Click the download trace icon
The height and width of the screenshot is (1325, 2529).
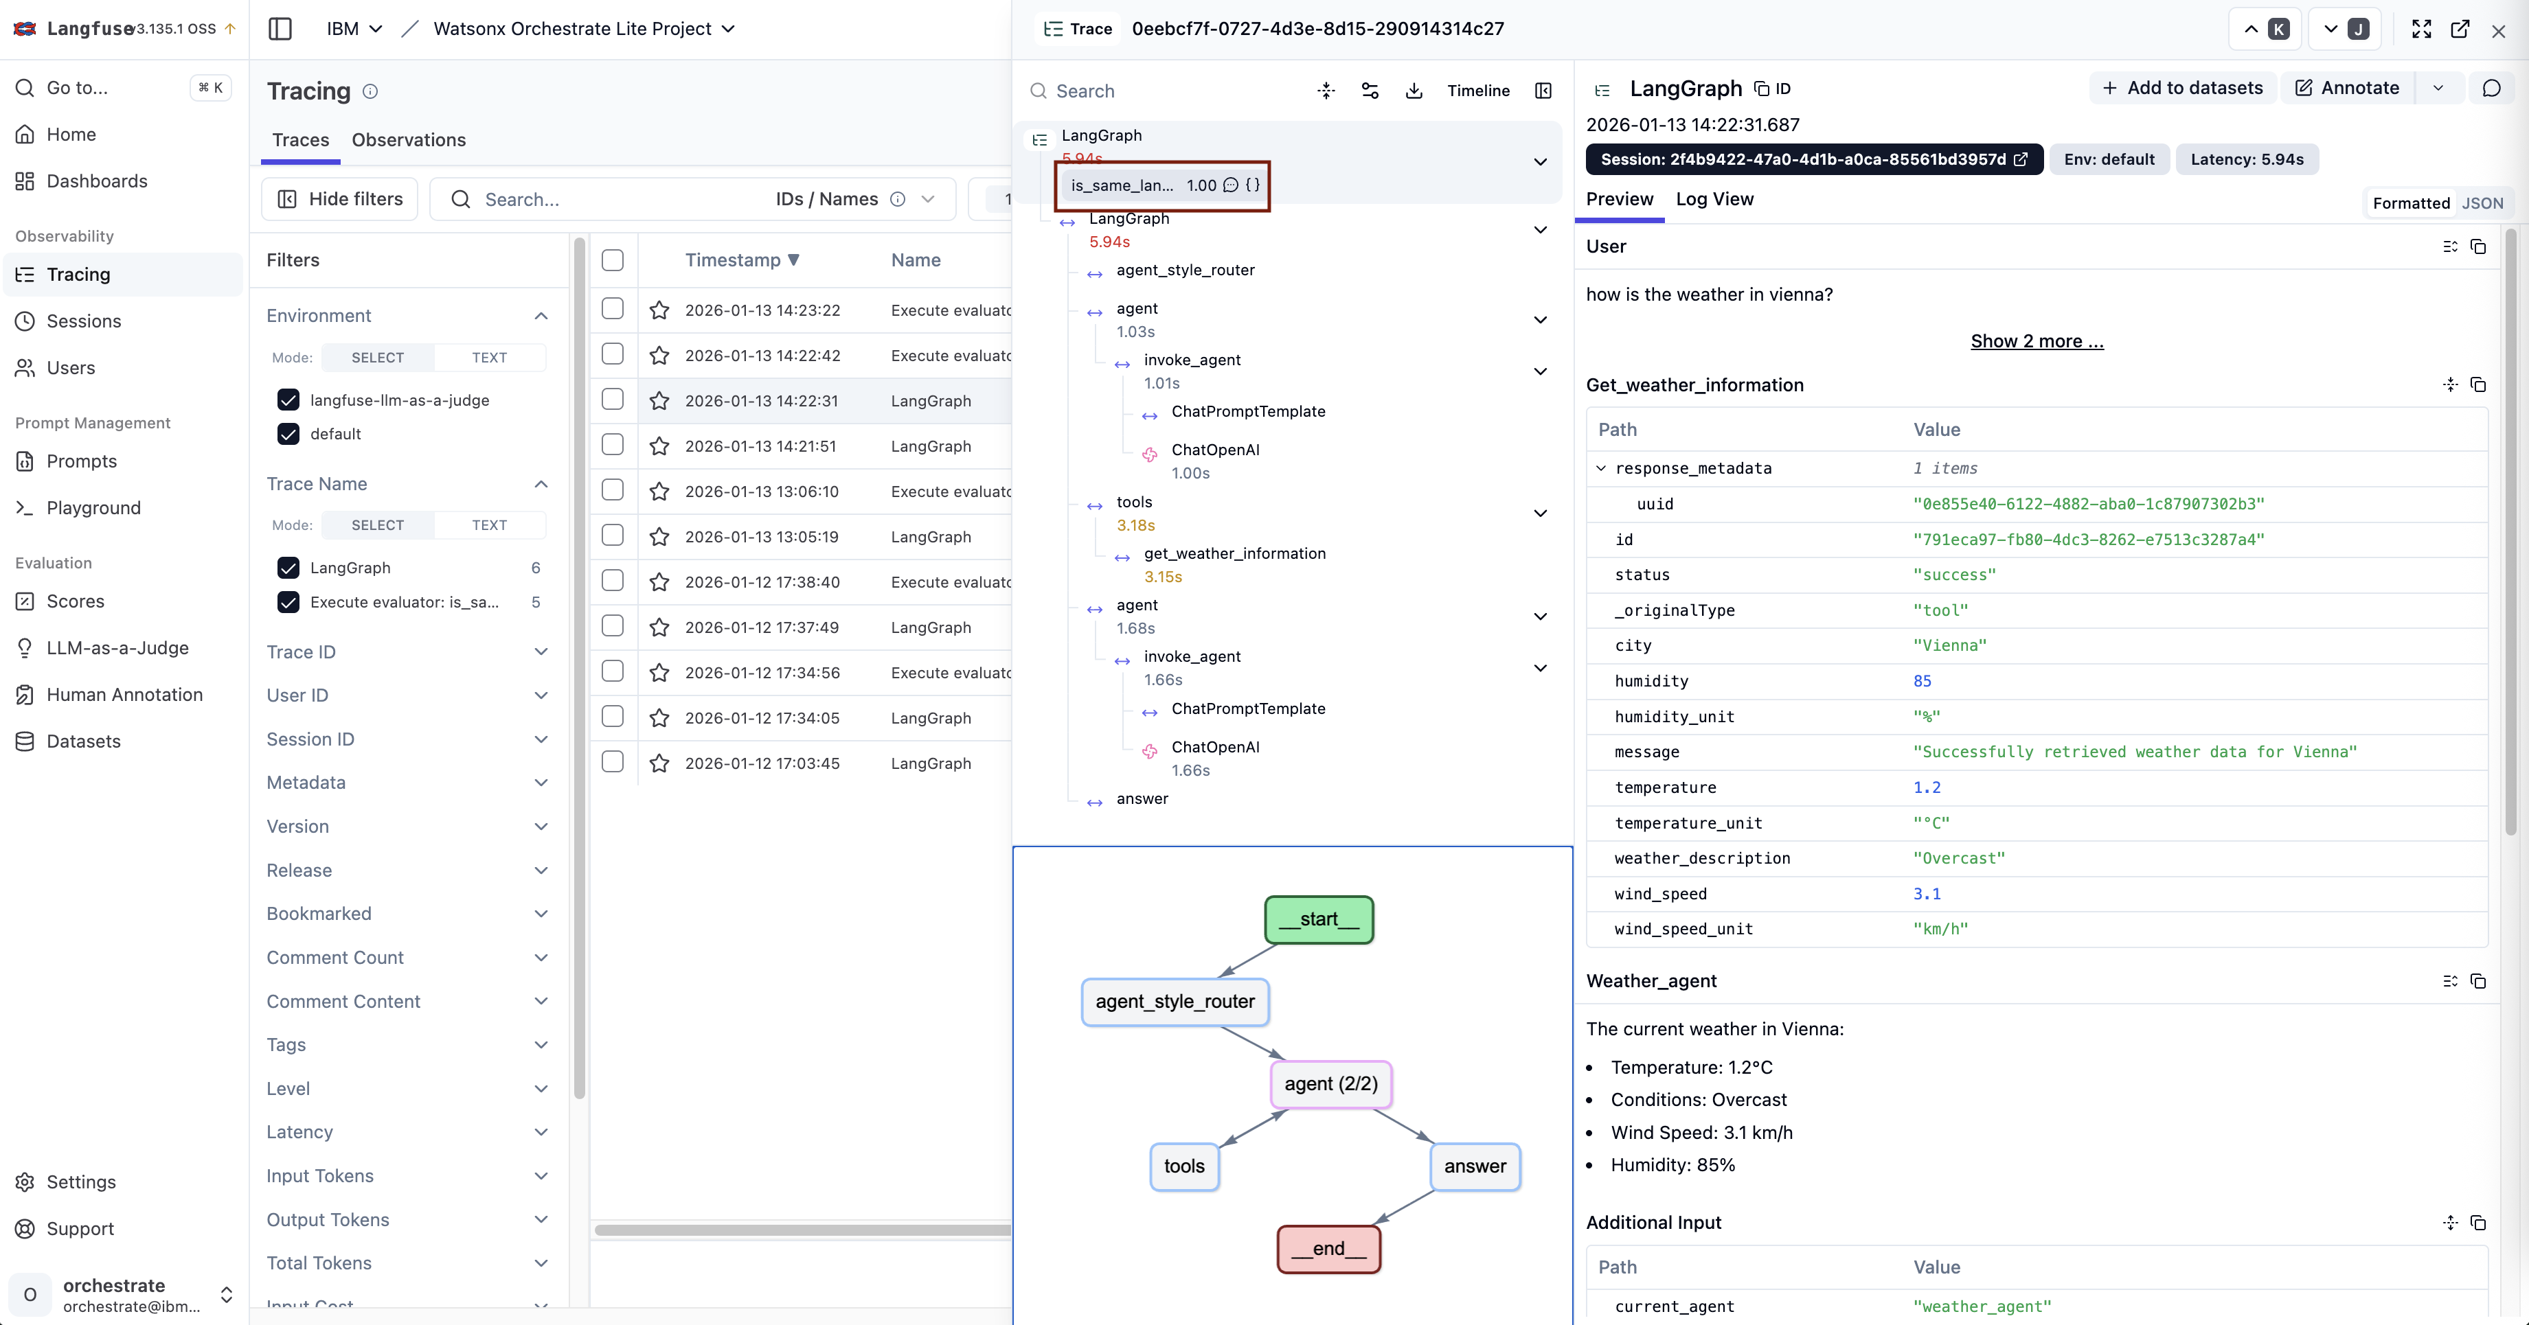point(1414,91)
